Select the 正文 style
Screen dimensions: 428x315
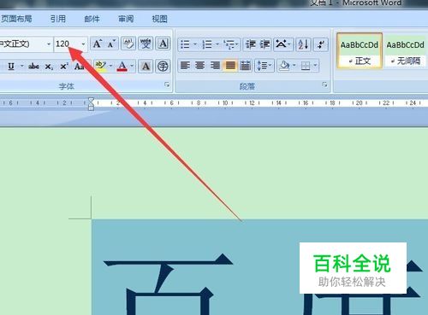pyautogui.click(x=360, y=50)
